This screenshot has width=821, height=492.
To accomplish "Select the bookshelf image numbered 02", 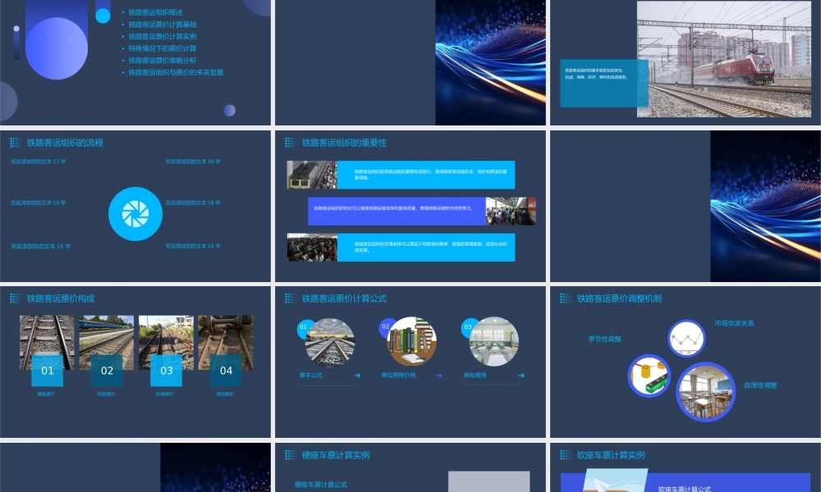I will 411,341.
